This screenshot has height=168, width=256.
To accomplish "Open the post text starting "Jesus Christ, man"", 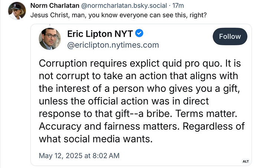I will click(x=118, y=15).
